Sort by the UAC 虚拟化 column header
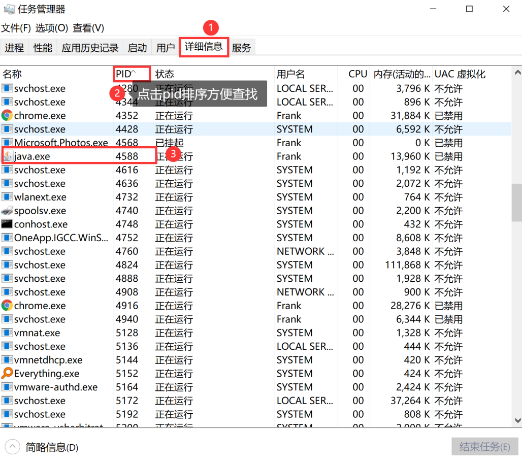 471,74
